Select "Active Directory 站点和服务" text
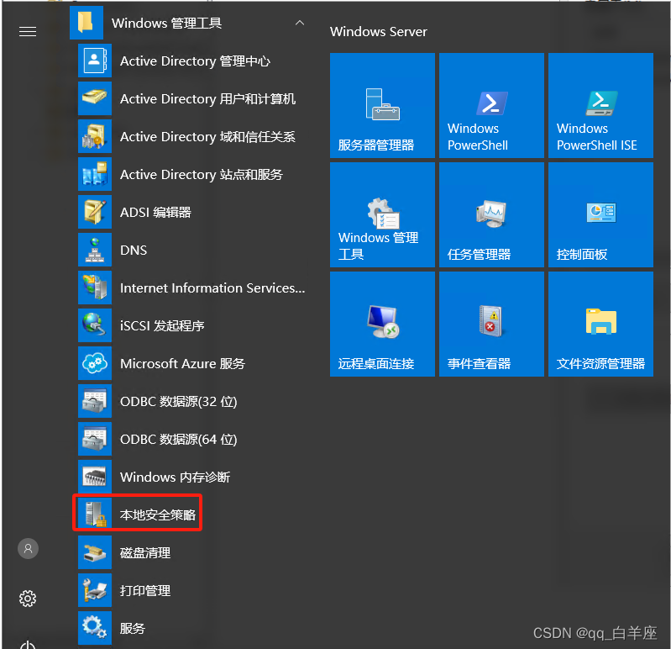The image size is (671, 649). (201, 175)
